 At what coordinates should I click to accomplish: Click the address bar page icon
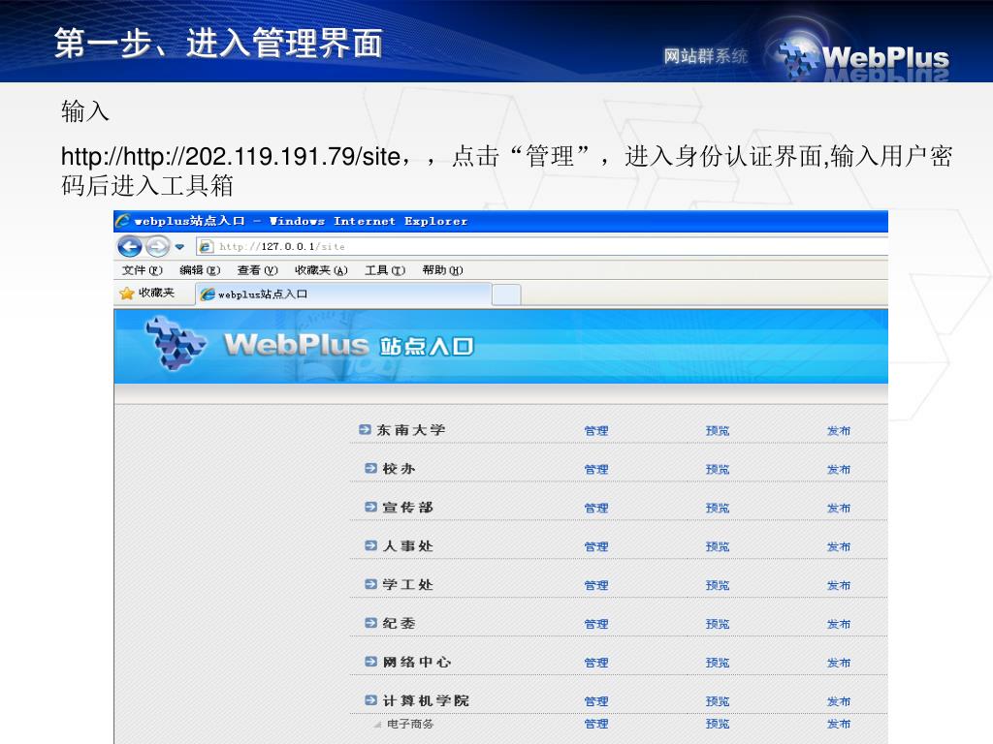[x=206, y=247]
